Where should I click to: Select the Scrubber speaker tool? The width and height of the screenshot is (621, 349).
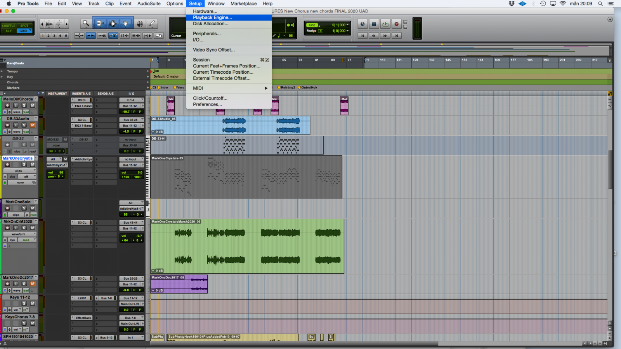pyautogui.click(x=140, y=24)
